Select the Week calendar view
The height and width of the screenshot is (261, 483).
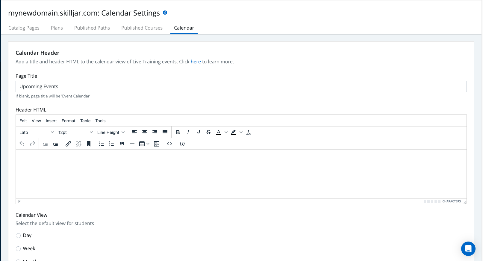18,249
